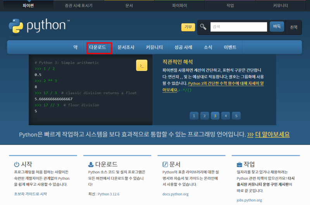Click the 초보자 가이드로 시작 link
Viewport: 310px width, 205px height.
click(31, 194)
